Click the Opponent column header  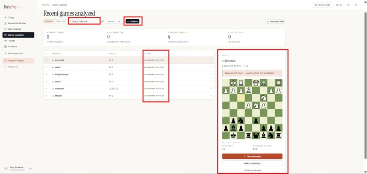click(56, 54)
